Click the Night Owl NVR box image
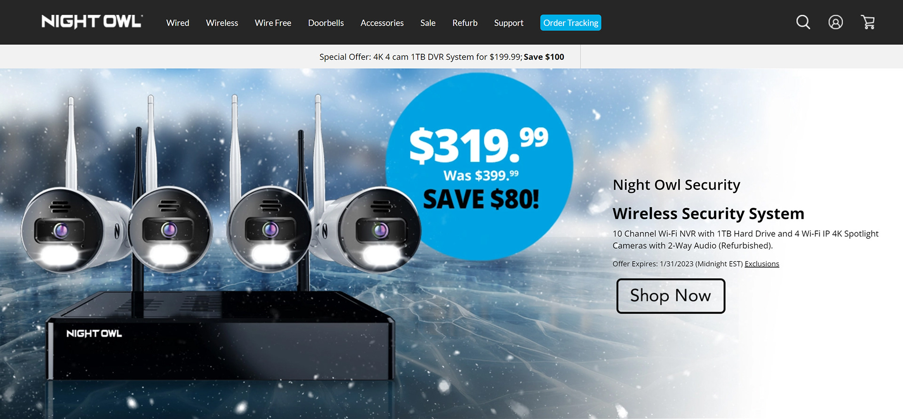The width and height of the screenshot is (903, 419). [220, 336]
